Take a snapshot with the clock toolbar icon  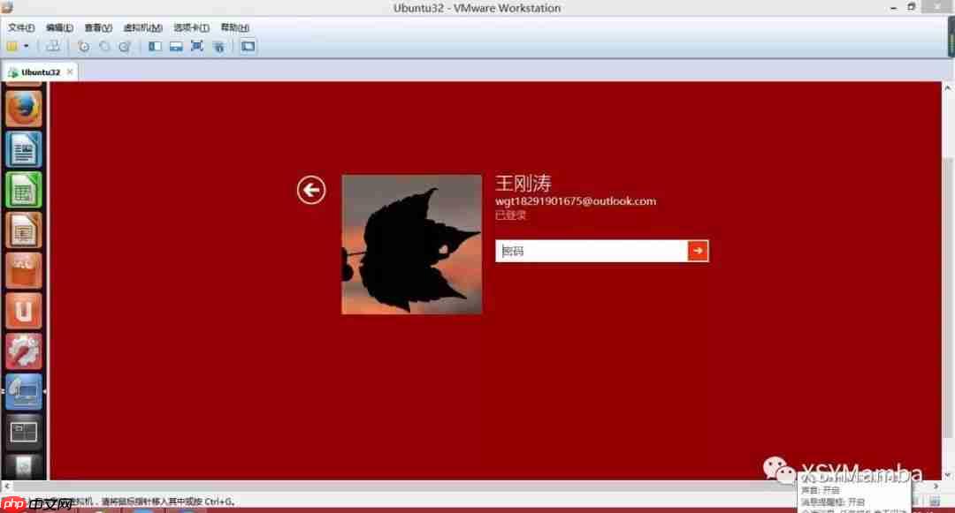click(x=83, y=46)
